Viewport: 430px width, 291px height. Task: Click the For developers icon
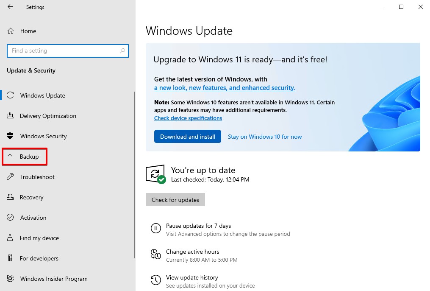click(11, 258)
